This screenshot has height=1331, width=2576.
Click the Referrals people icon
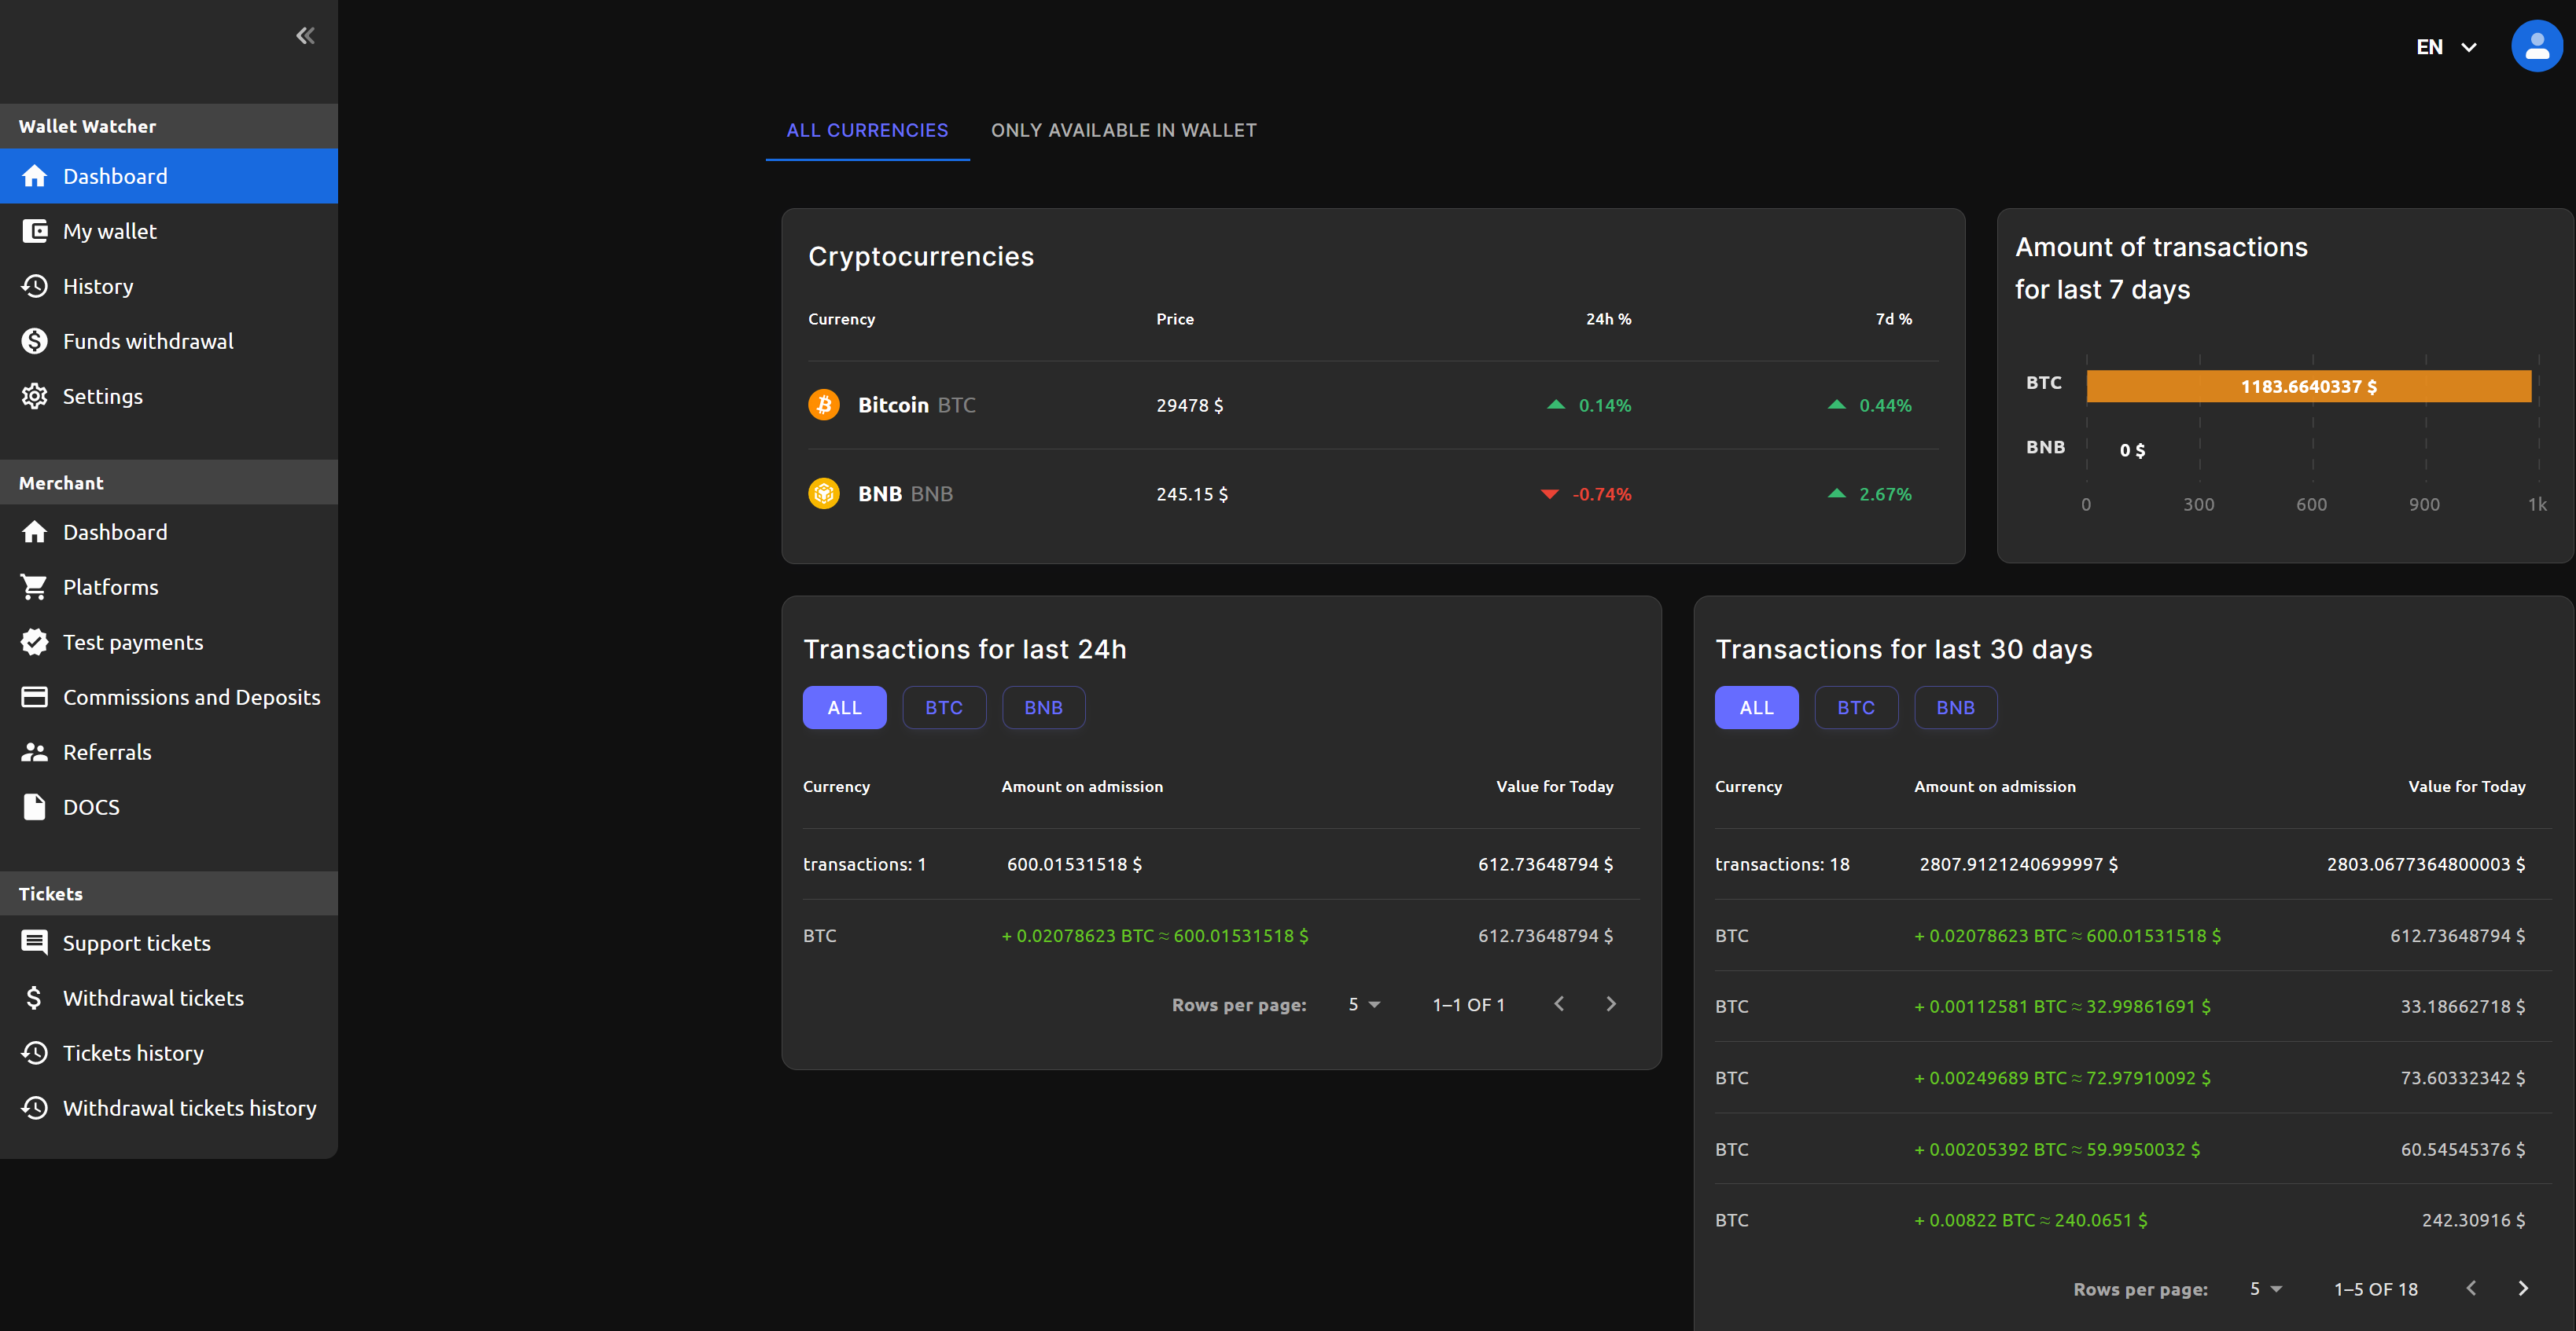(35, 751)
